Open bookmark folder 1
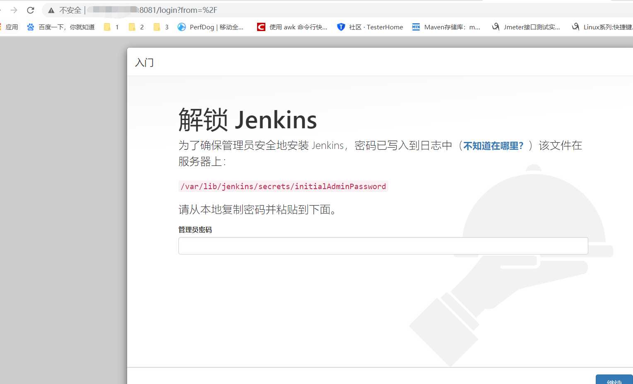633x384 pixels. click(x=111, y=27)
